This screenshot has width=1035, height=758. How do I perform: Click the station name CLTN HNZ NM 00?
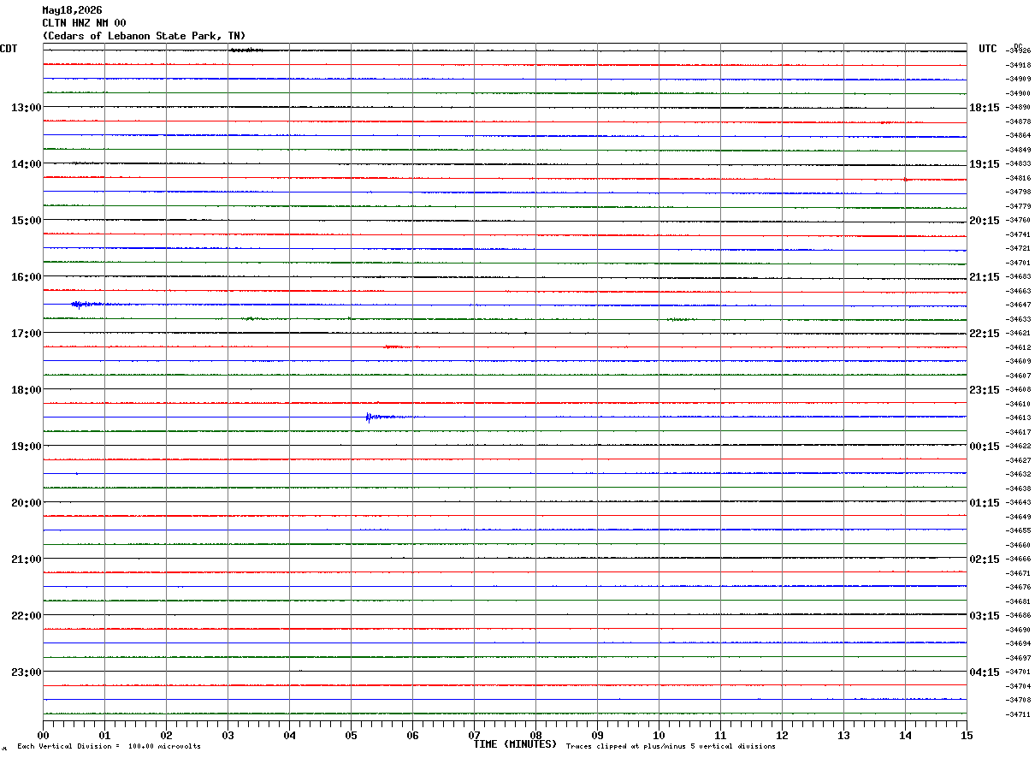coord(85,23)
